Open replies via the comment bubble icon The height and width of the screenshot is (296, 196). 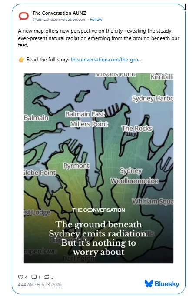pos(34,277)
